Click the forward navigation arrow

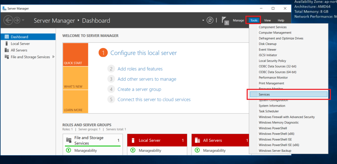tap(17, 20)
